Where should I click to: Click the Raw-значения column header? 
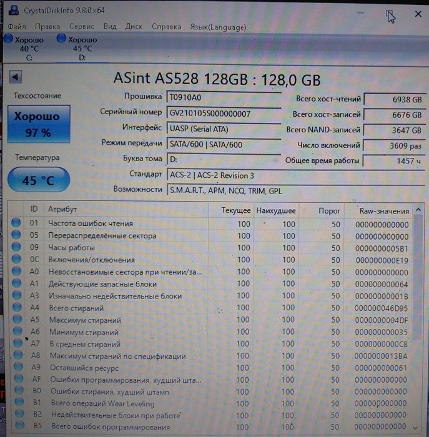[x=378, y=211]
